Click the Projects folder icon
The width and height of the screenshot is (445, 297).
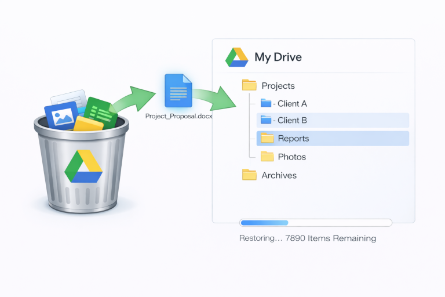pos(249,85)
